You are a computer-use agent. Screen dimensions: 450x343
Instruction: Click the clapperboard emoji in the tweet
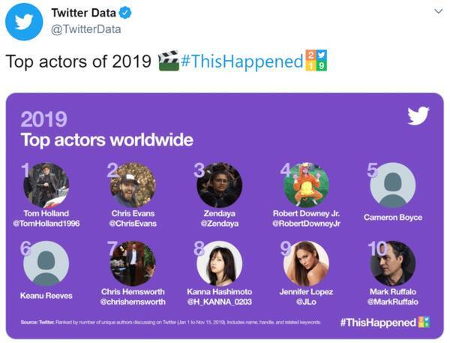pos(169,61)
